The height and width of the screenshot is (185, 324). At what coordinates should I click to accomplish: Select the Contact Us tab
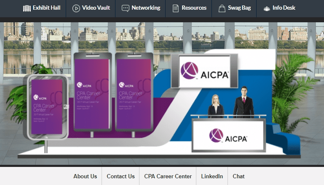point(120,176)
